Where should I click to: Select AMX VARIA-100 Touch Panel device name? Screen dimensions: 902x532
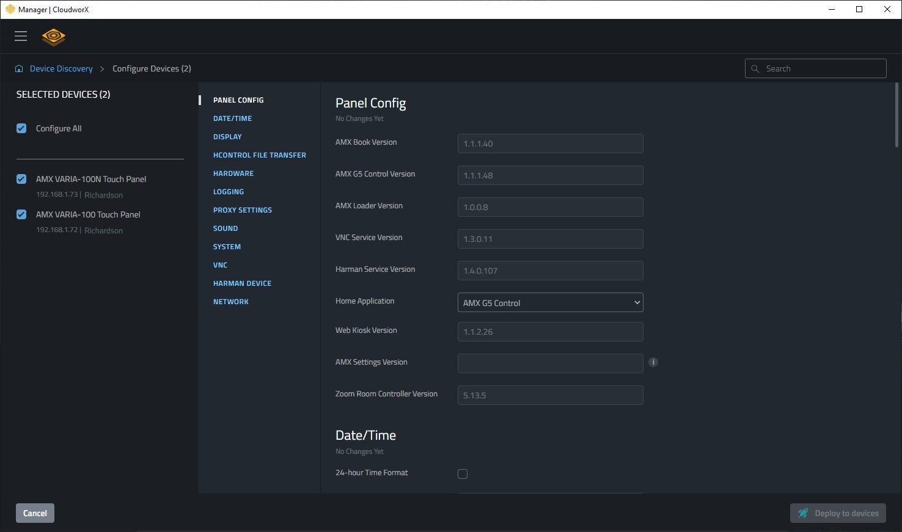(x=88, y=214)
